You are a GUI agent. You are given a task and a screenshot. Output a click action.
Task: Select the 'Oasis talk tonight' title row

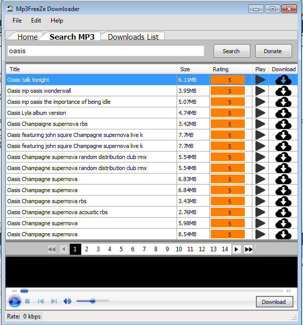(91, 80)
